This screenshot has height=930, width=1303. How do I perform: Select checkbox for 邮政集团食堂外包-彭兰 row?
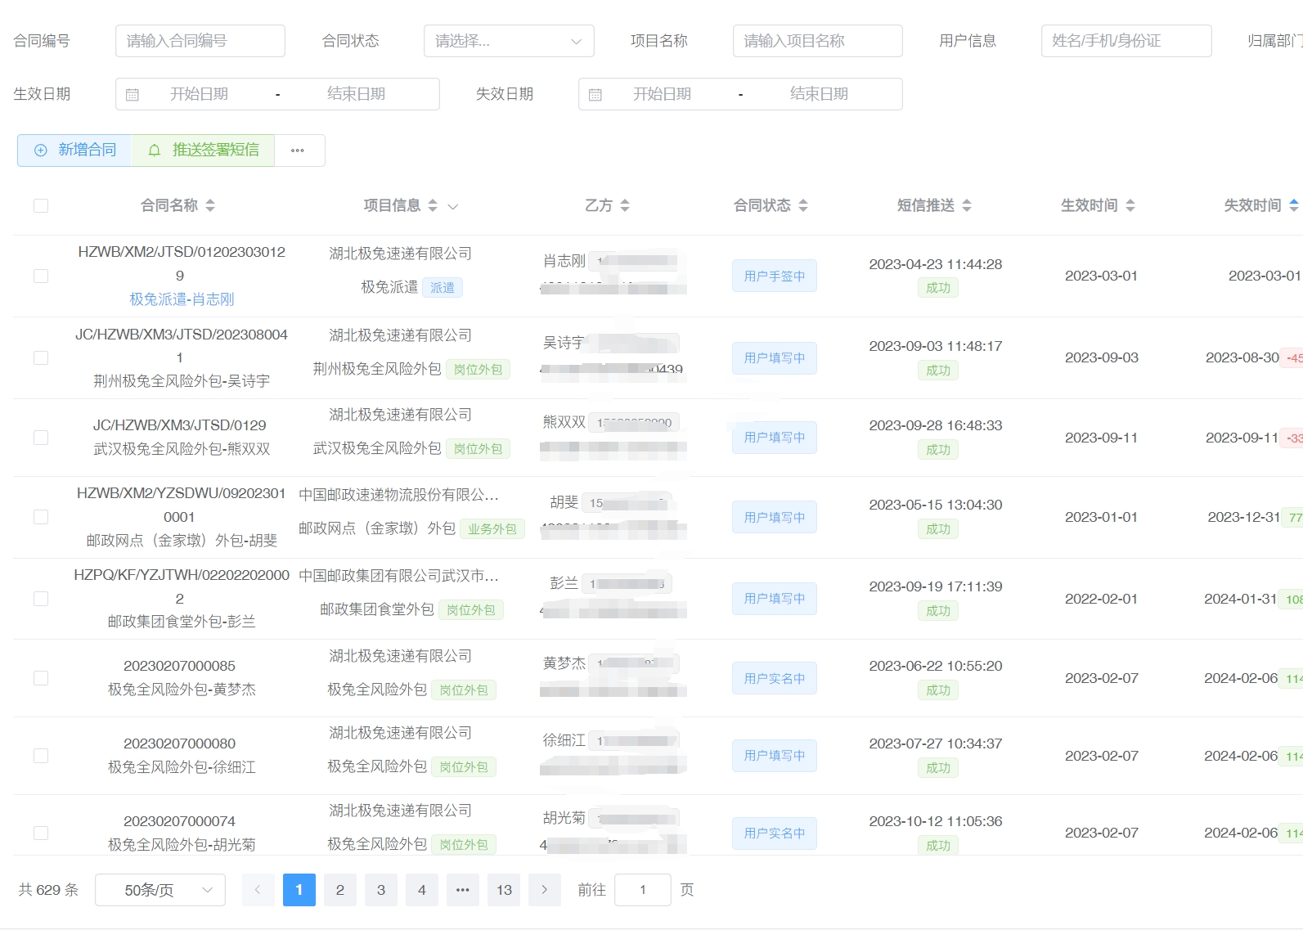[x=41, y=599]
